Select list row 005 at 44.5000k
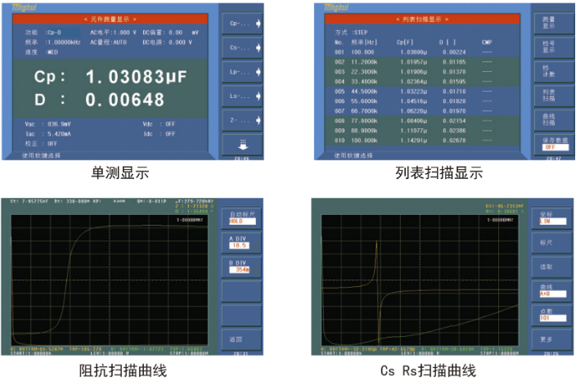Image resolution: width=576 pixels, height=385 pixels. point(421,92)
